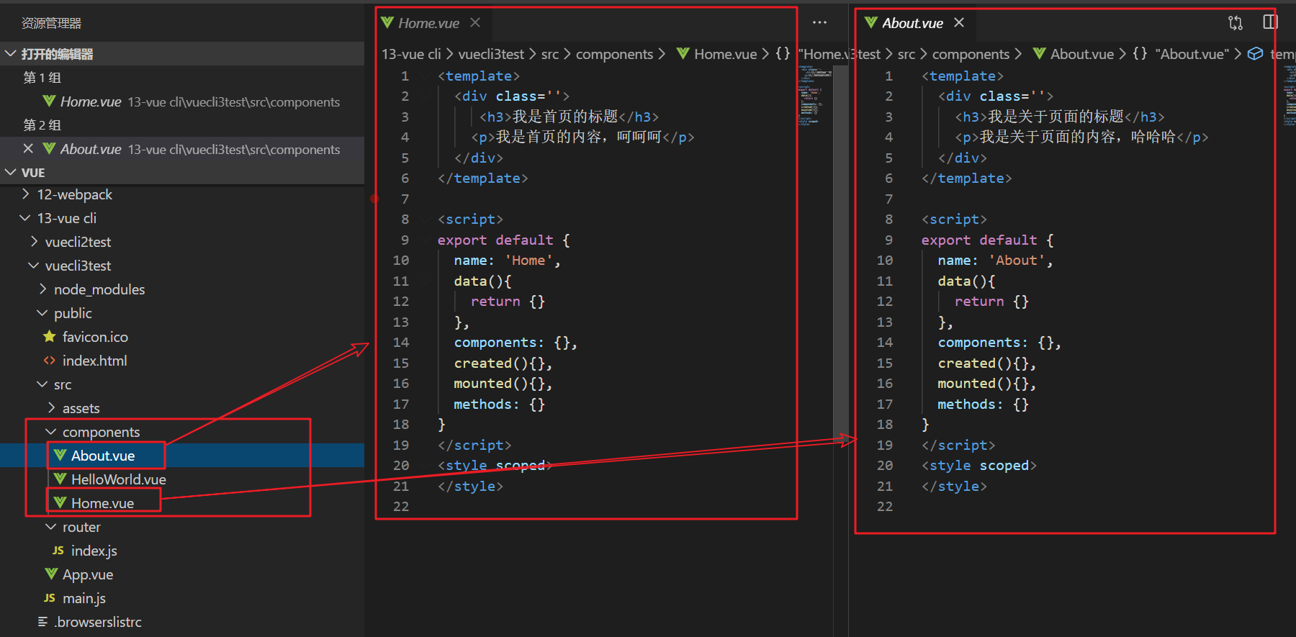The height and width of the screenshot is (637, 1296).
Task: Switch to the Home.vue editor tab
Action: tap(429, 23)
